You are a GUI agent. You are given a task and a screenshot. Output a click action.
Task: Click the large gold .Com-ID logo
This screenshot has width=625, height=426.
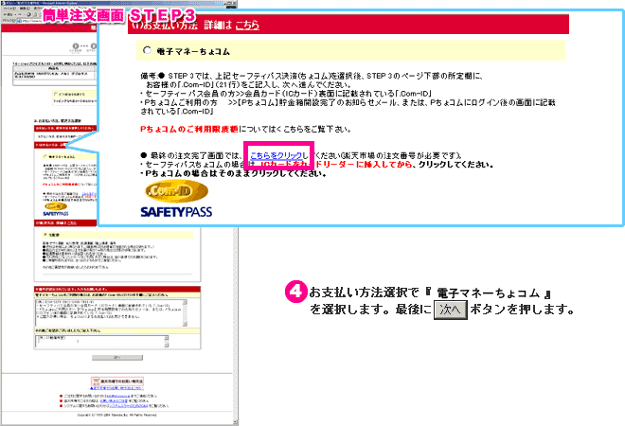pos(176,191)
